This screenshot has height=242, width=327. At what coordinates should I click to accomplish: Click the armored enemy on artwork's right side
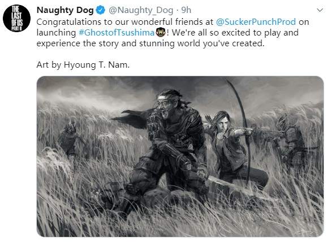pos(290,139)
